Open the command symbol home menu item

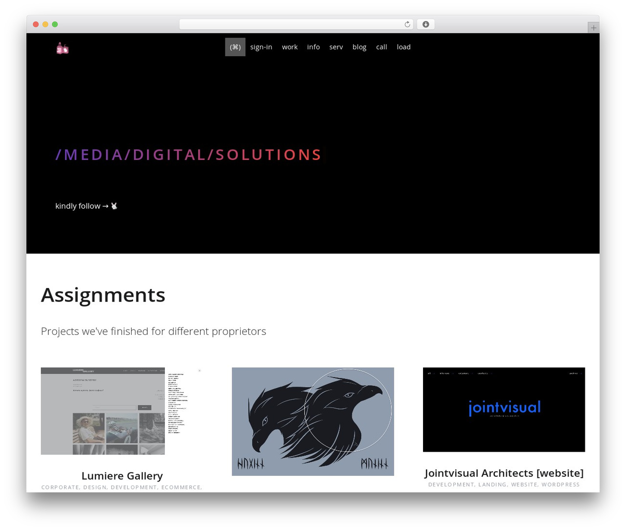point(235,47)
